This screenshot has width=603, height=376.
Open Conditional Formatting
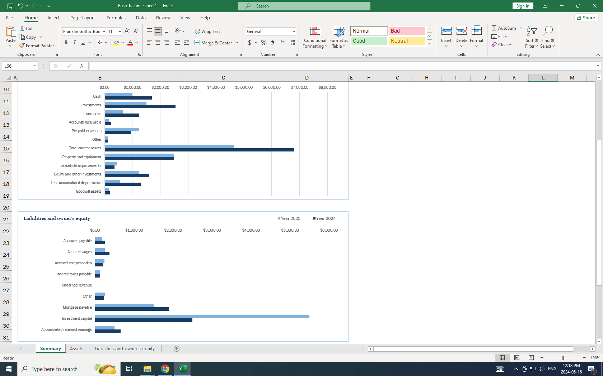[x=315, y=37]
